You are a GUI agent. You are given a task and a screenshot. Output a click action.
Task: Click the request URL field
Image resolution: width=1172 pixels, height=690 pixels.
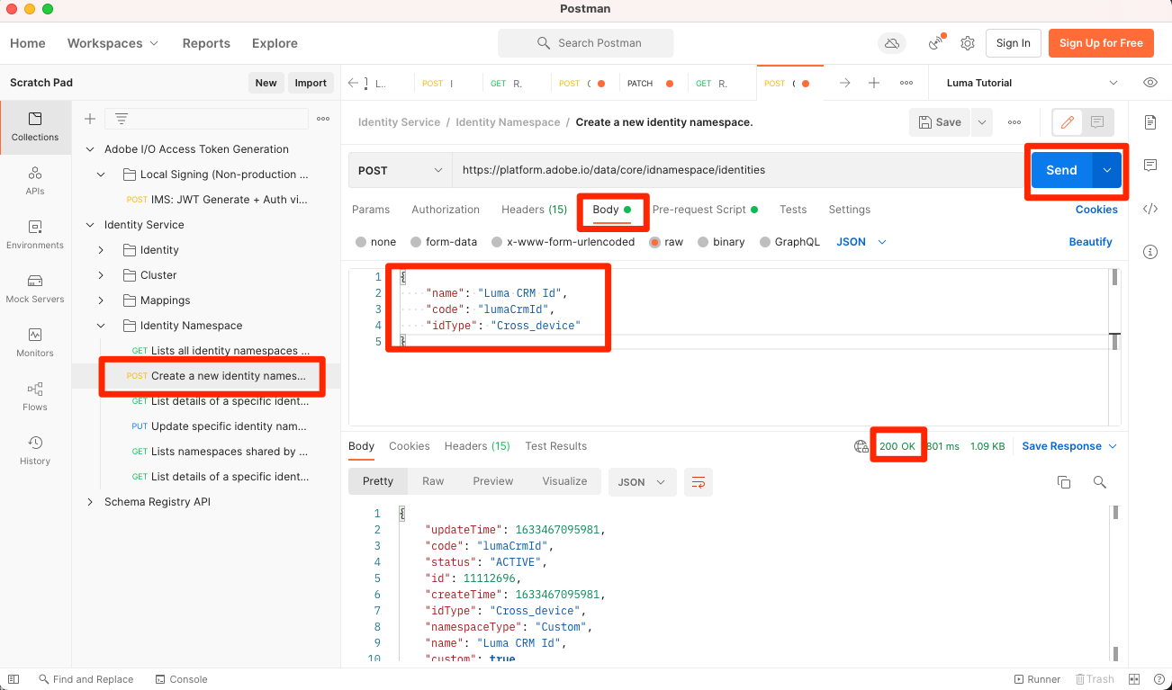pyautogui.click(x=738, y=170)
